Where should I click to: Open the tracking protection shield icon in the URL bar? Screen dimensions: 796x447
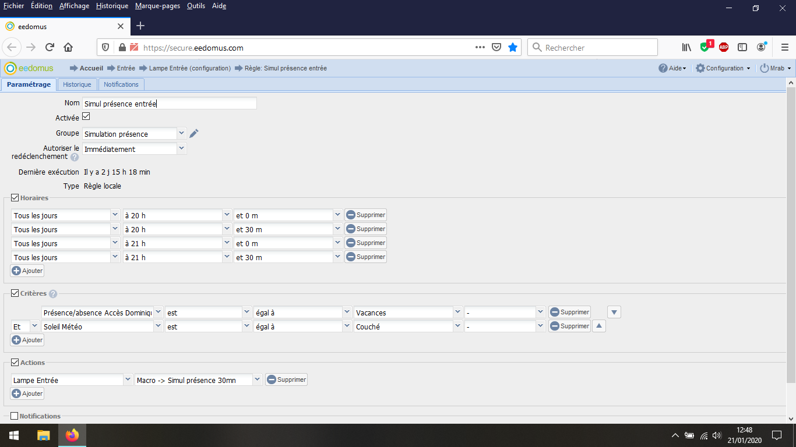[105, 48]
